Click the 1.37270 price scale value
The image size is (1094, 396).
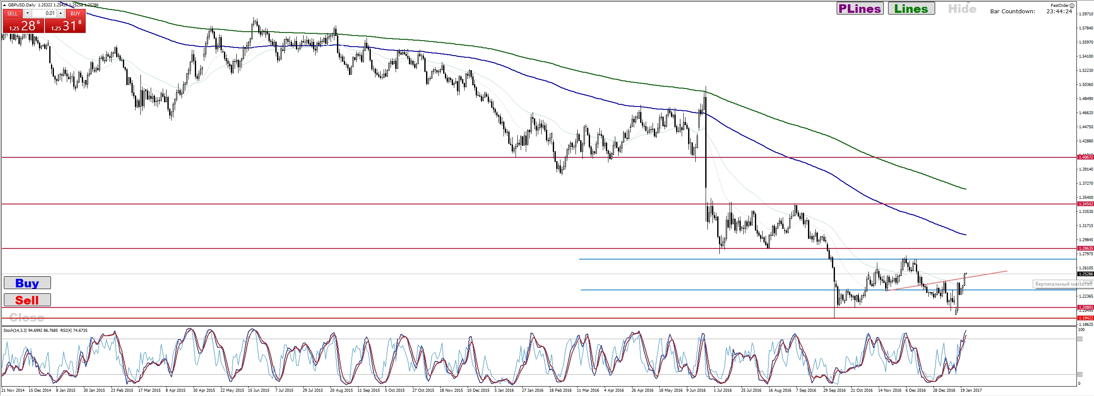pos(1086,183)
